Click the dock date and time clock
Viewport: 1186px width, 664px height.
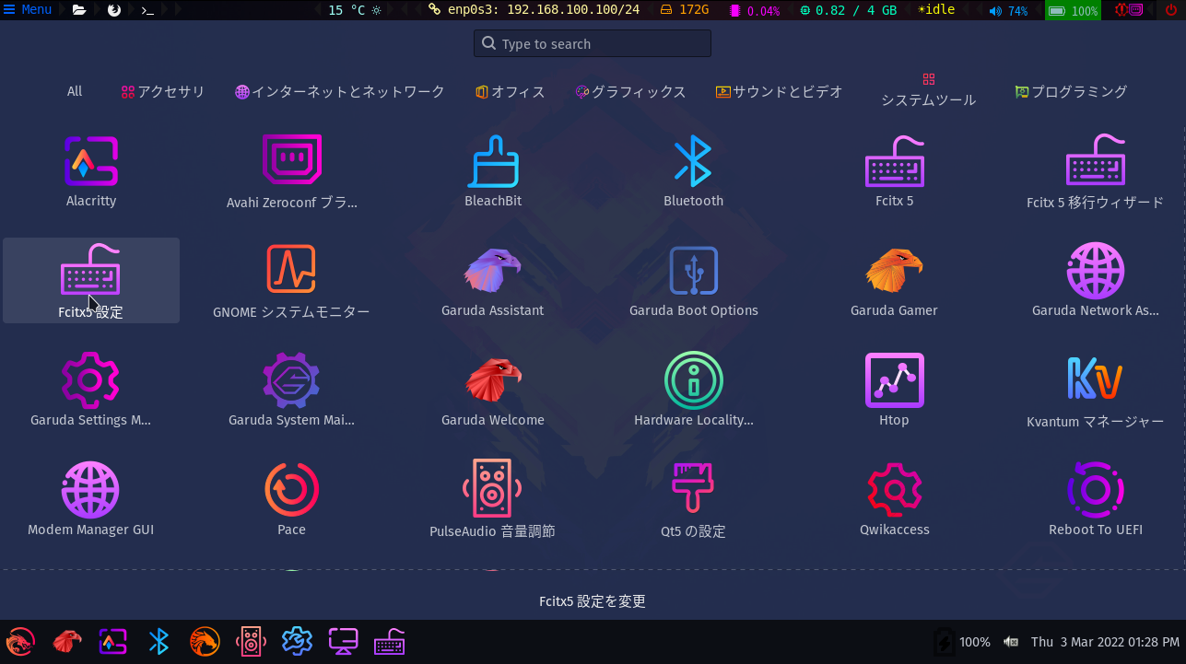(x=1105, y=642)
